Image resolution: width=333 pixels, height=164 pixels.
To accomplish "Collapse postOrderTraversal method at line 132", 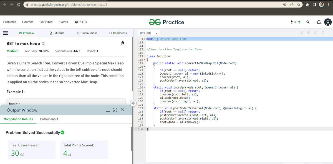I will coord(145,108).
